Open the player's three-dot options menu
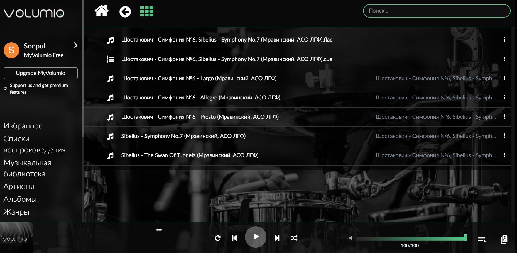This screenshot has height=253, width=517. click(x=159, y=230)
